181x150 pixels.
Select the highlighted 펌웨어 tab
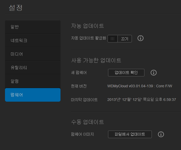click(x=33, y=95)
